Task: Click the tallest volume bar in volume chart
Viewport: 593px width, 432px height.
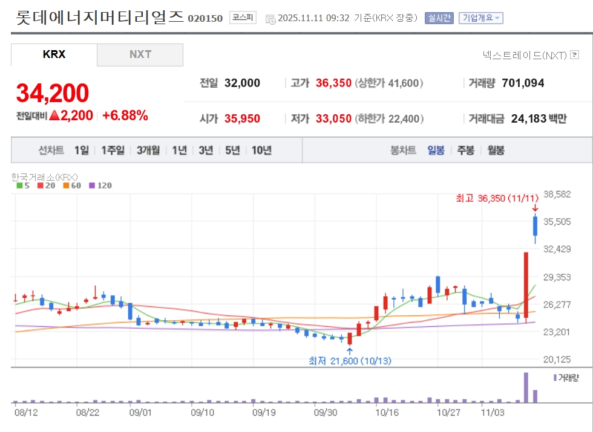Action: coord(526,387)
